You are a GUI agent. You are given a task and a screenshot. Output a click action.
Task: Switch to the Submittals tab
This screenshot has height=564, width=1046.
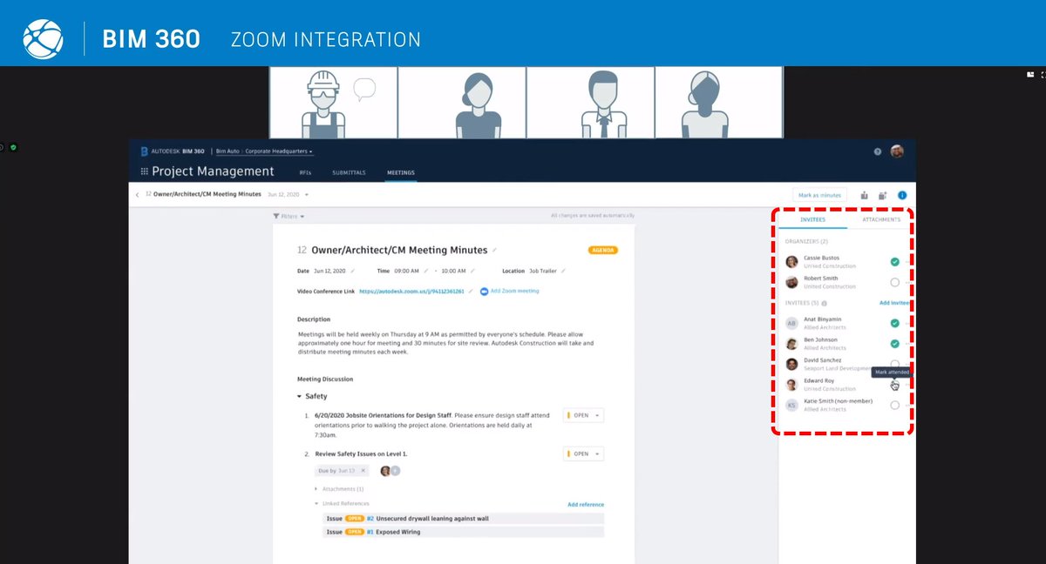click(349, 172)
